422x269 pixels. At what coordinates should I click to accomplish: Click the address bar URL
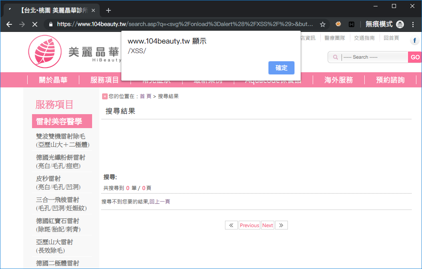click(x=185, y=24)
